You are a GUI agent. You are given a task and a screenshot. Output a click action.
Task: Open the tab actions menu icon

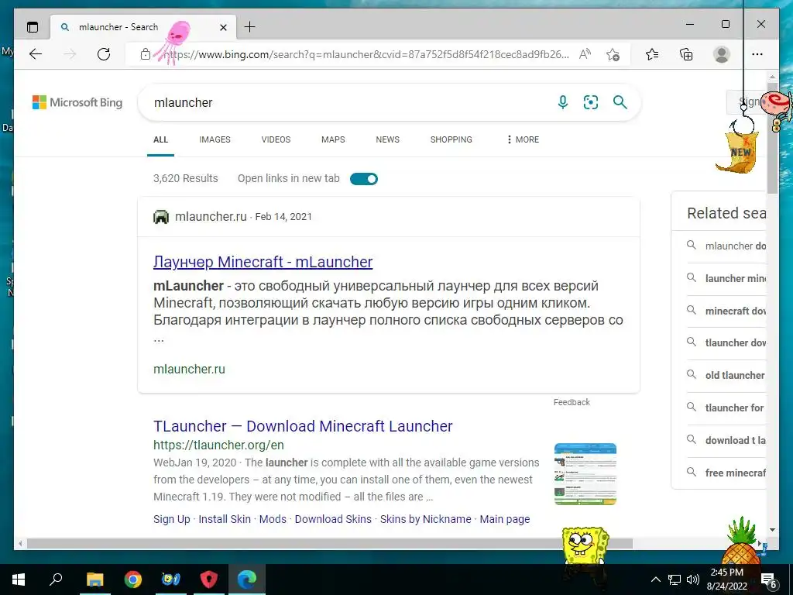33,27
